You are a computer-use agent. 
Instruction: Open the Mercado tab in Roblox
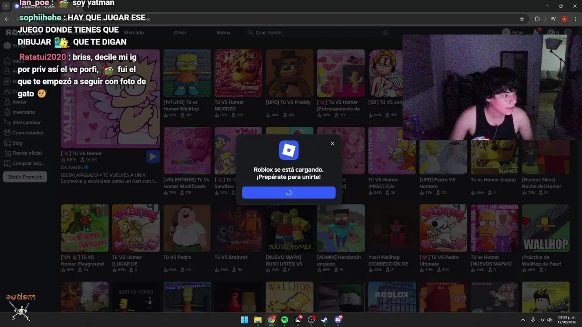(x=134, y=33)
